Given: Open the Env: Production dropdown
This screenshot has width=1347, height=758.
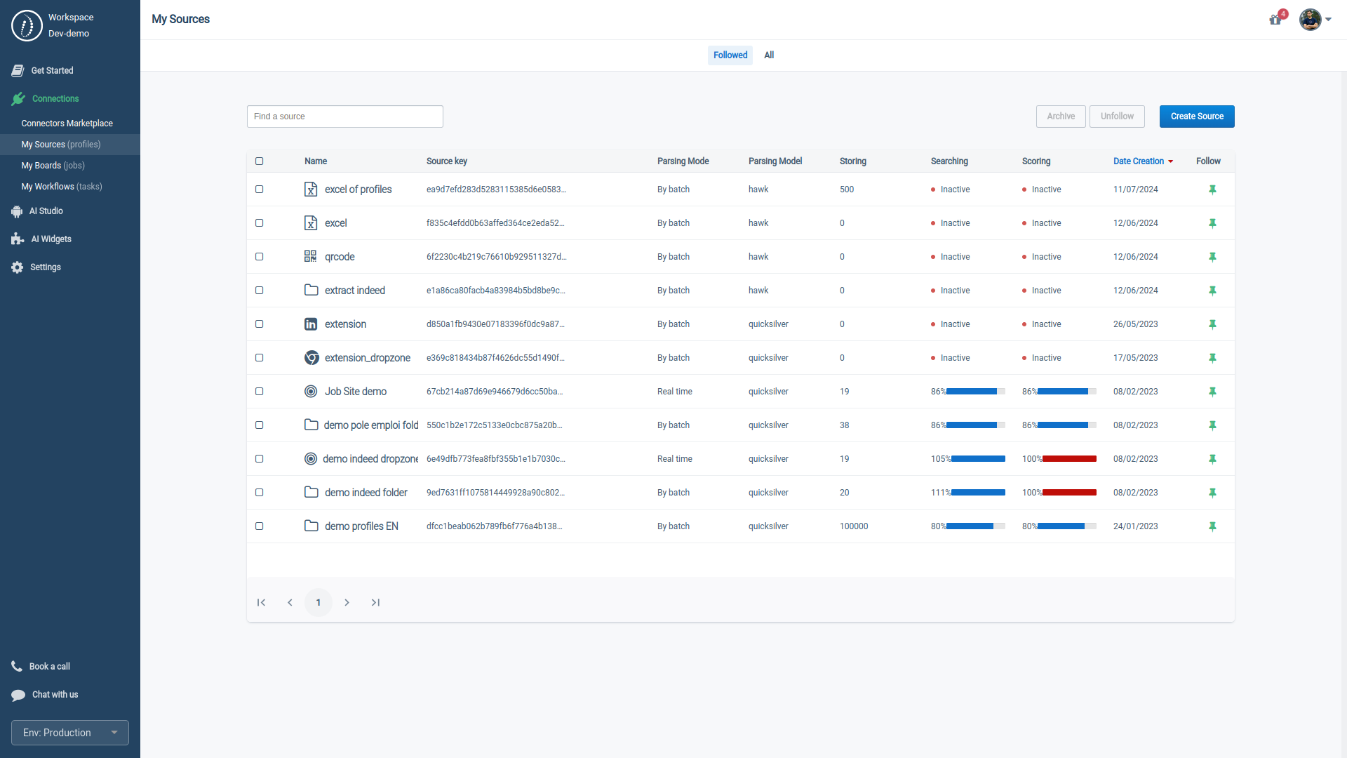Looking at the screenshot, I should [x=70, y=733].
